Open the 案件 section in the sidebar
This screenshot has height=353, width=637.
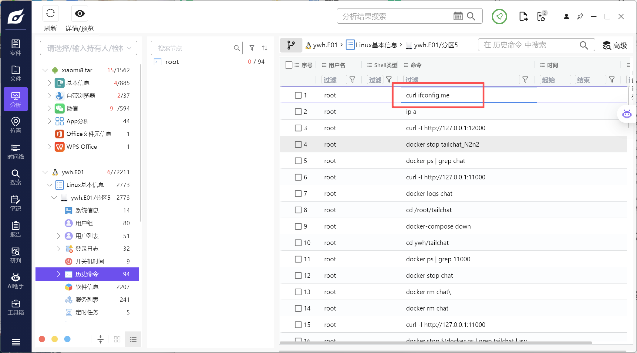[16, 48]
